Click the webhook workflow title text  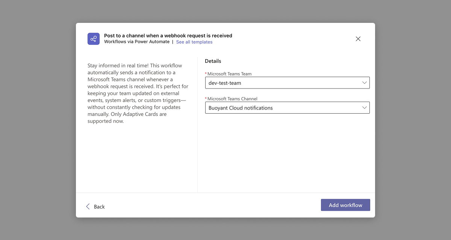(168, 36)
